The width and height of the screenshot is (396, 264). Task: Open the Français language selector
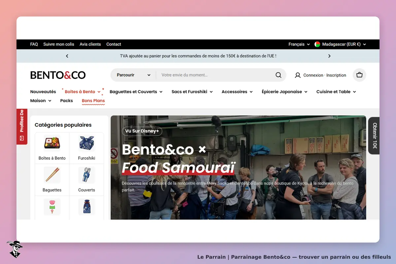(299, 44)
